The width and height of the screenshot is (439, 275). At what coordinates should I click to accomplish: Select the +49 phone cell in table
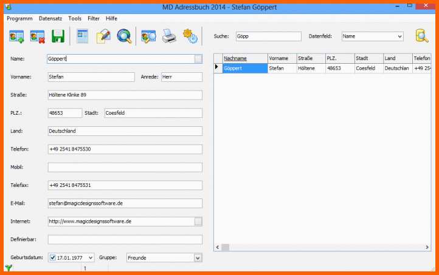421,68
